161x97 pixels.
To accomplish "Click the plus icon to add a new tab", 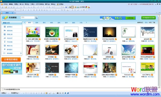I will click(15, 13).
